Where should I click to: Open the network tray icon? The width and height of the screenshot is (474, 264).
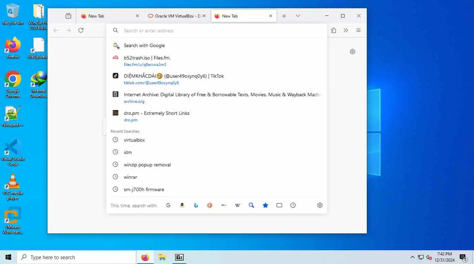tap(421, 257)
